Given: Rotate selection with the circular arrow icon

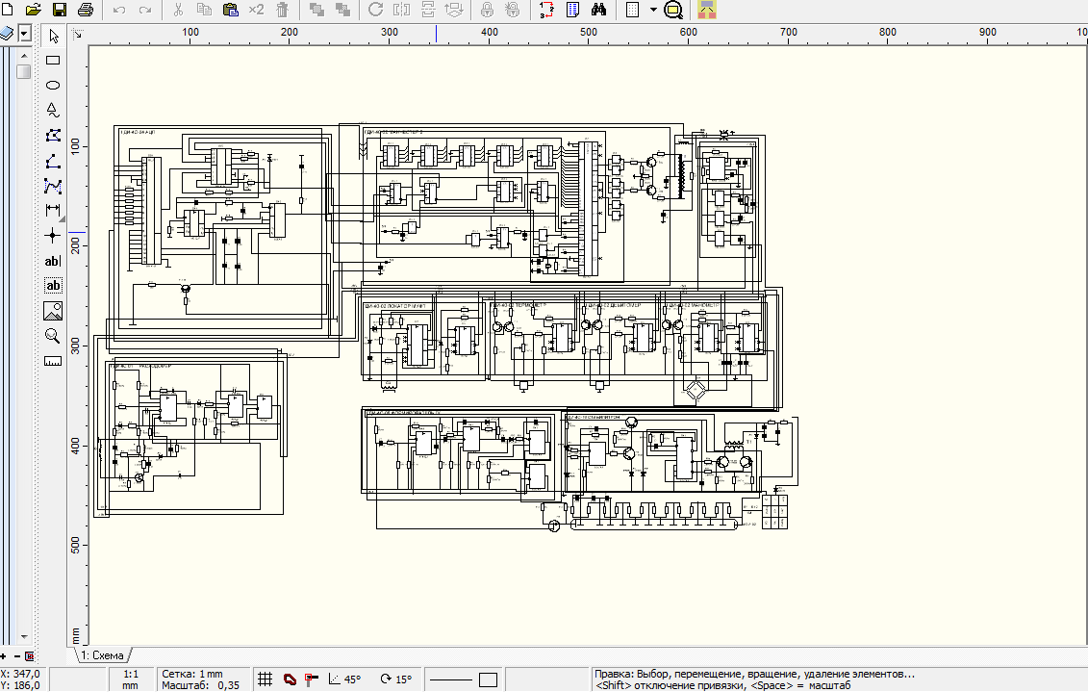Looking at the screenshot, I should (x=375, y=9).
